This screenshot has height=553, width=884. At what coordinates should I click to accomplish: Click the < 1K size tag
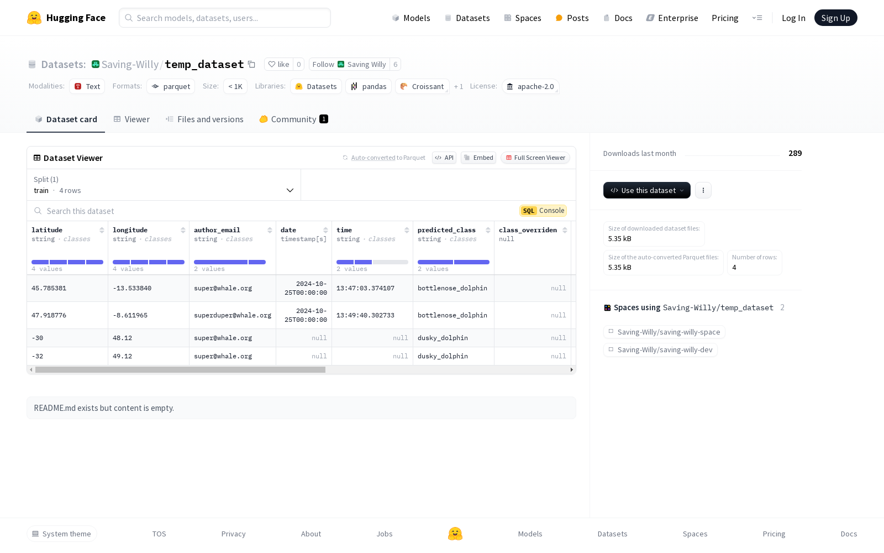(235, 86)
